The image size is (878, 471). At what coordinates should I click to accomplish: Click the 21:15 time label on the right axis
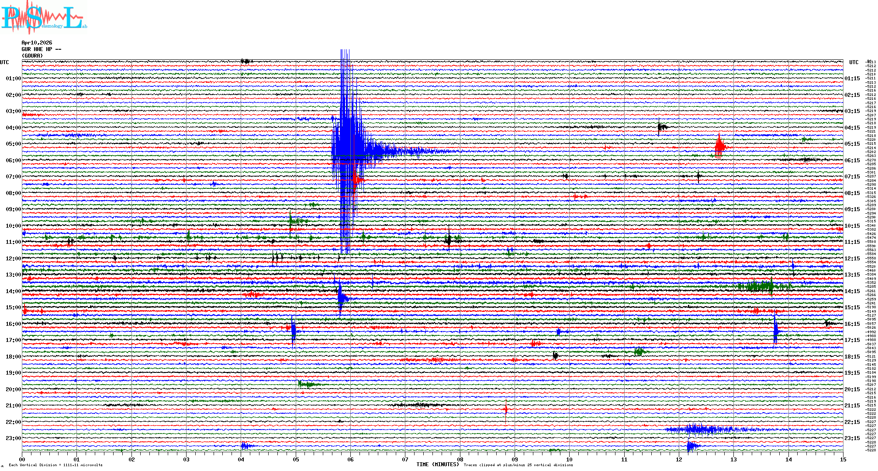tap(852, 406)
